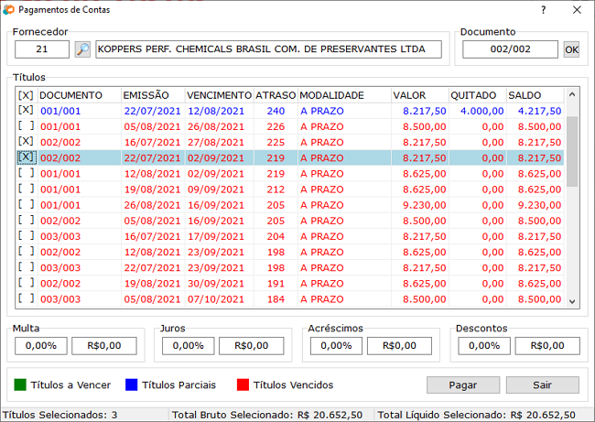Sort by the VENCIMENTO column header

[x=218, y=95]
